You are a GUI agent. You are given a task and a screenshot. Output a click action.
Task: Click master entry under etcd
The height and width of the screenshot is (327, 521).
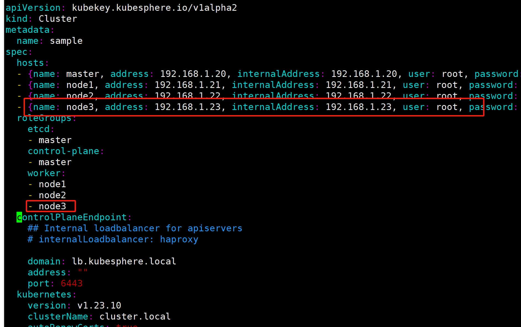pos(55,140)
